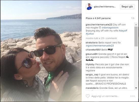This screenshot has height=102, width=139.
Task: Open sergio_cep commenter profile
Action: (92, 75)
